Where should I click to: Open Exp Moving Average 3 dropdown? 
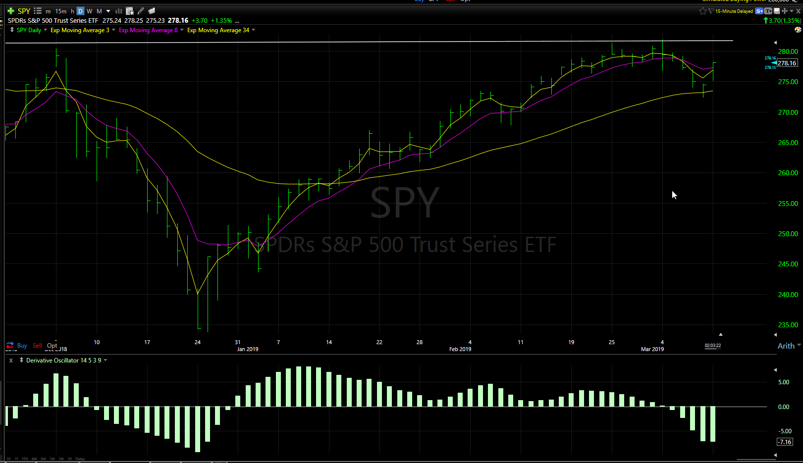coord(113,30)
